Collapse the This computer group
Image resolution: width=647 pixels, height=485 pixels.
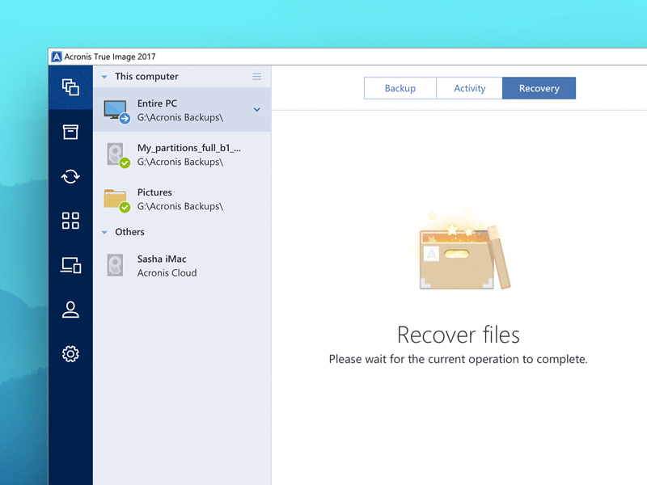104,77
